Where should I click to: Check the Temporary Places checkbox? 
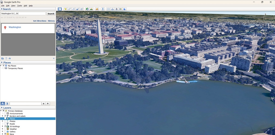tap(3, 68)
